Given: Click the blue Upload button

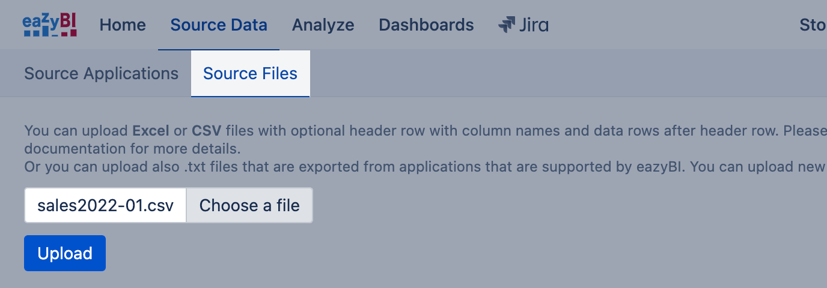Looking at the screenshot, I should [65, 253].
